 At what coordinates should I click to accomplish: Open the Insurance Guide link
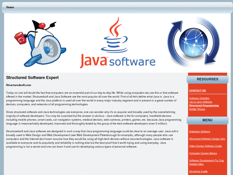click(198, 171)
